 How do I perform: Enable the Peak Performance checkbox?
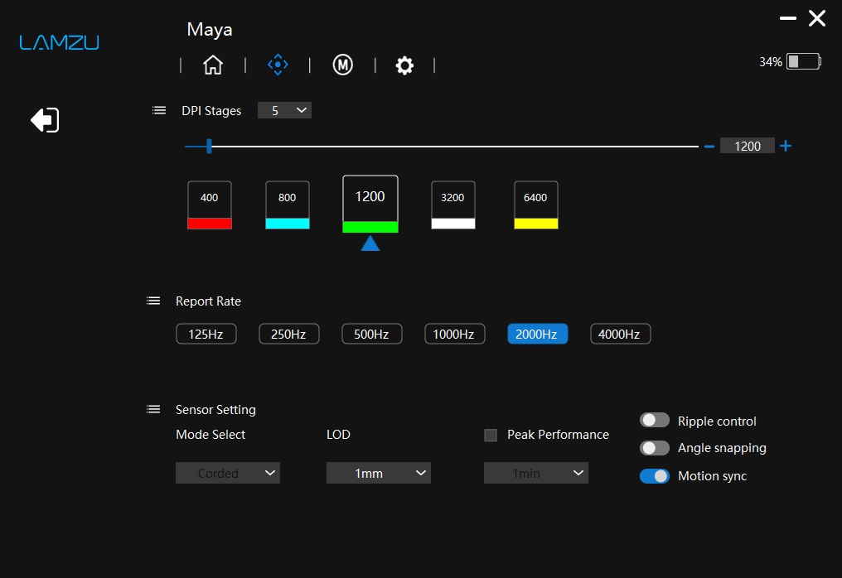point(491,435)
